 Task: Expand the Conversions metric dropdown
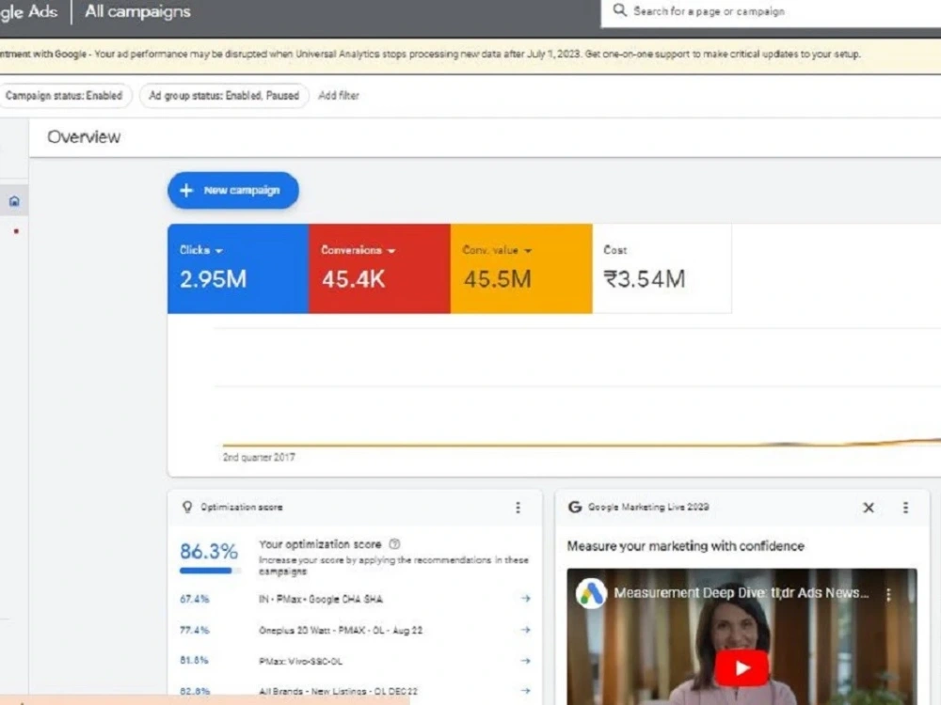click(391, 251)
